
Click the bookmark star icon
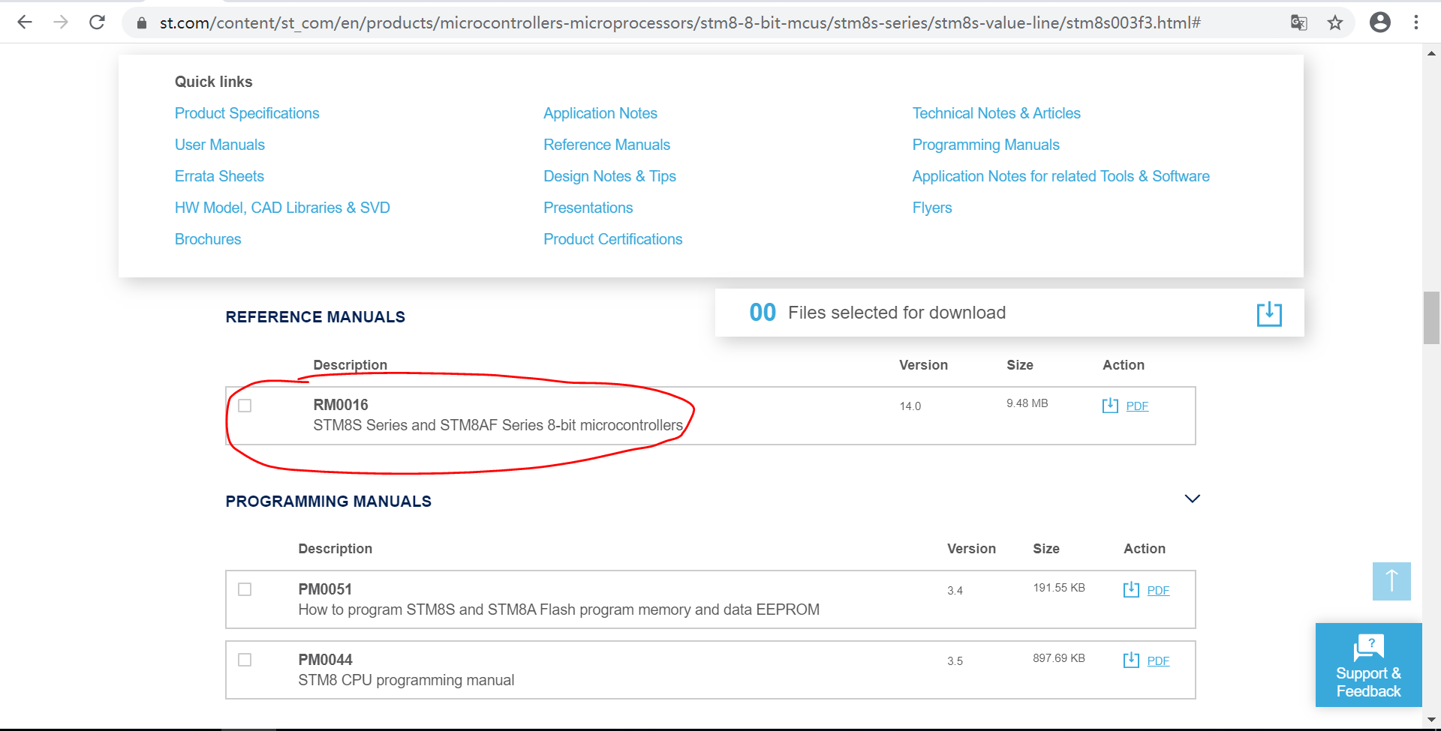[1335, 22]
